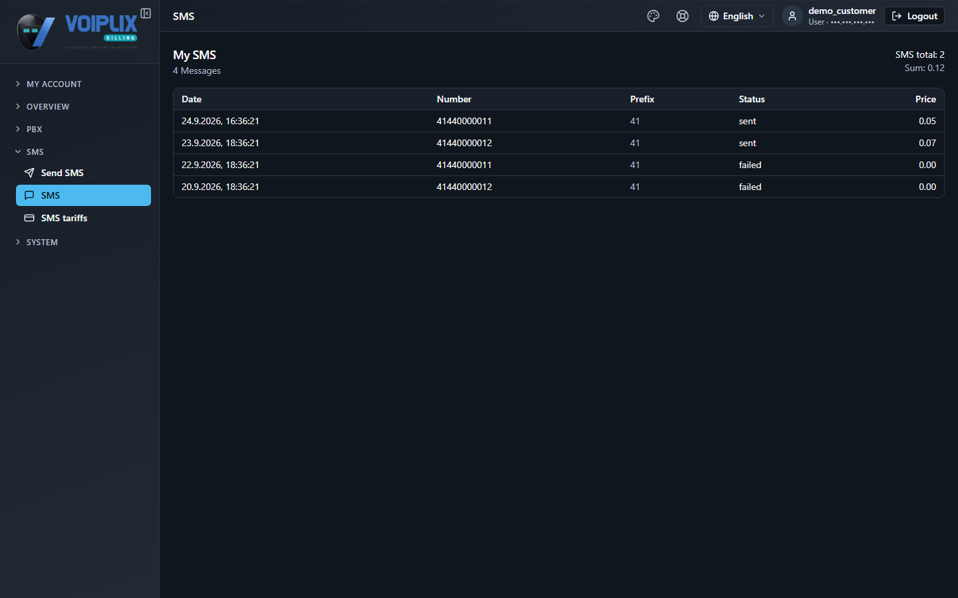Image resolution: width=958 pixels, height=598 pixels.
Task: Click the 4 Messages count
Action: (x=197, y=70)
